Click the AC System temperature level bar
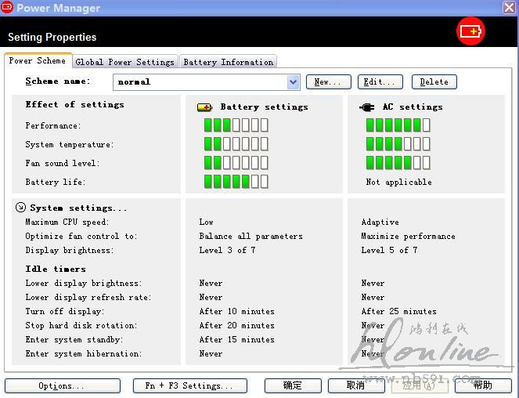The width and height of the screenshot is (519, 398). pyautogui.click(x=398, y=144)
